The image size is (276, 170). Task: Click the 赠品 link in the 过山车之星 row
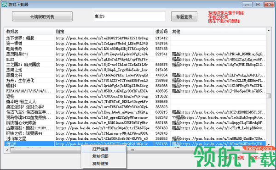coord(218,139)
